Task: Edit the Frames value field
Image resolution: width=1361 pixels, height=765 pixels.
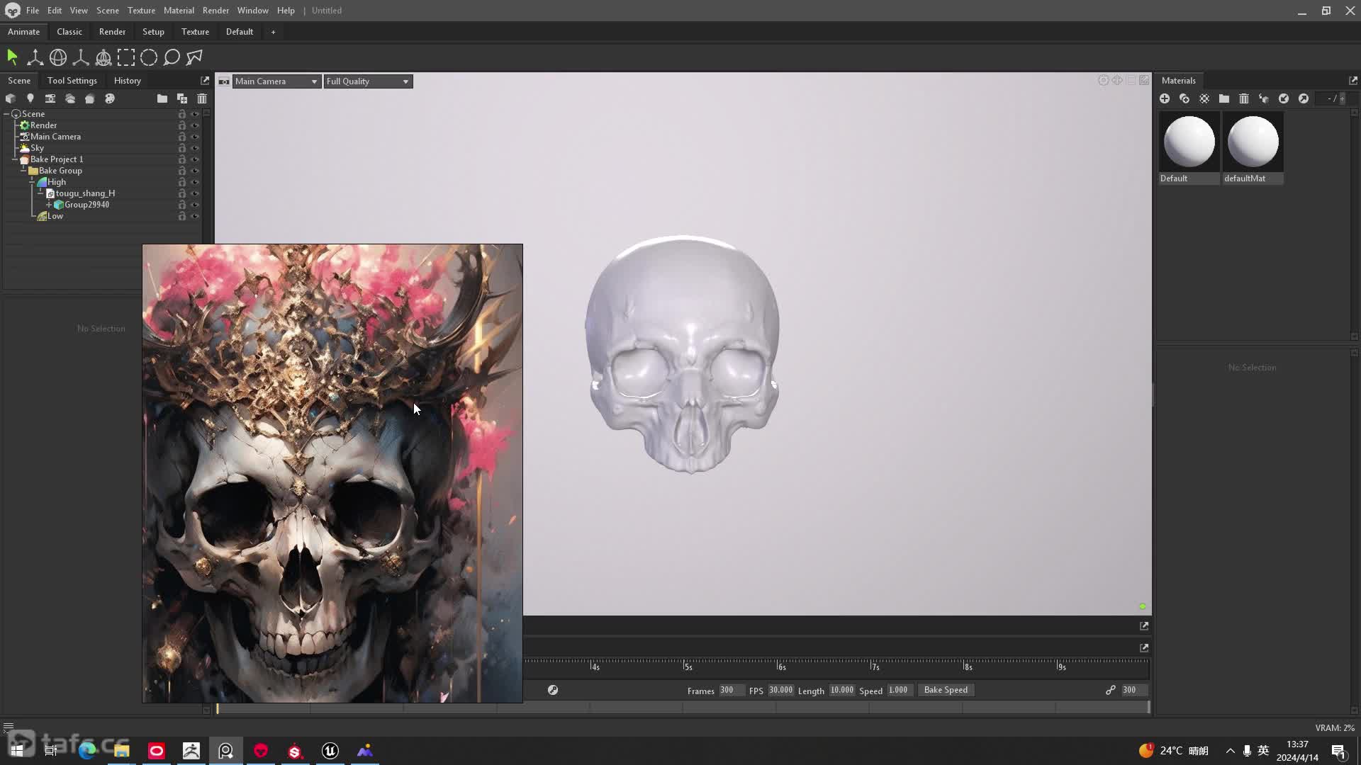Action: 731,690
